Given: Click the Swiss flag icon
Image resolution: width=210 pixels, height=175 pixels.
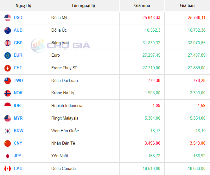Looking at the screenshot, I should coord(8,68).
